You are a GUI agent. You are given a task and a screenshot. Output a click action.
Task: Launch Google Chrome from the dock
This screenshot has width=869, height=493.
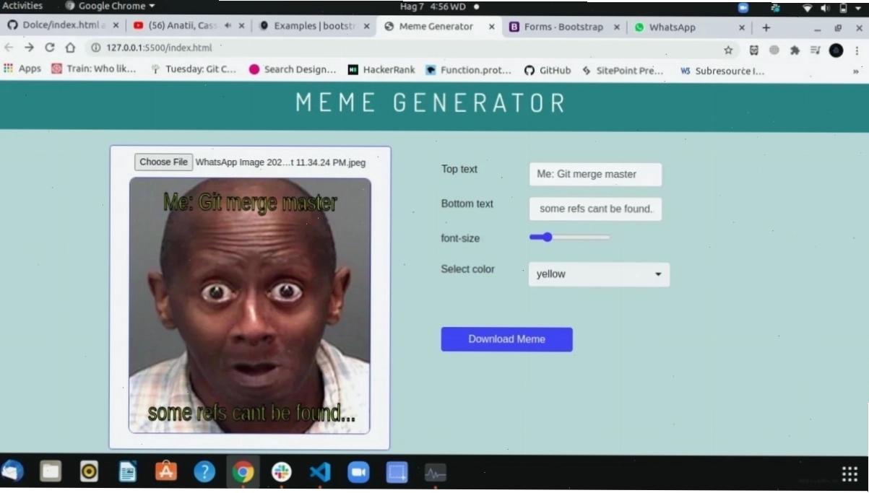(x=243, y=473)
